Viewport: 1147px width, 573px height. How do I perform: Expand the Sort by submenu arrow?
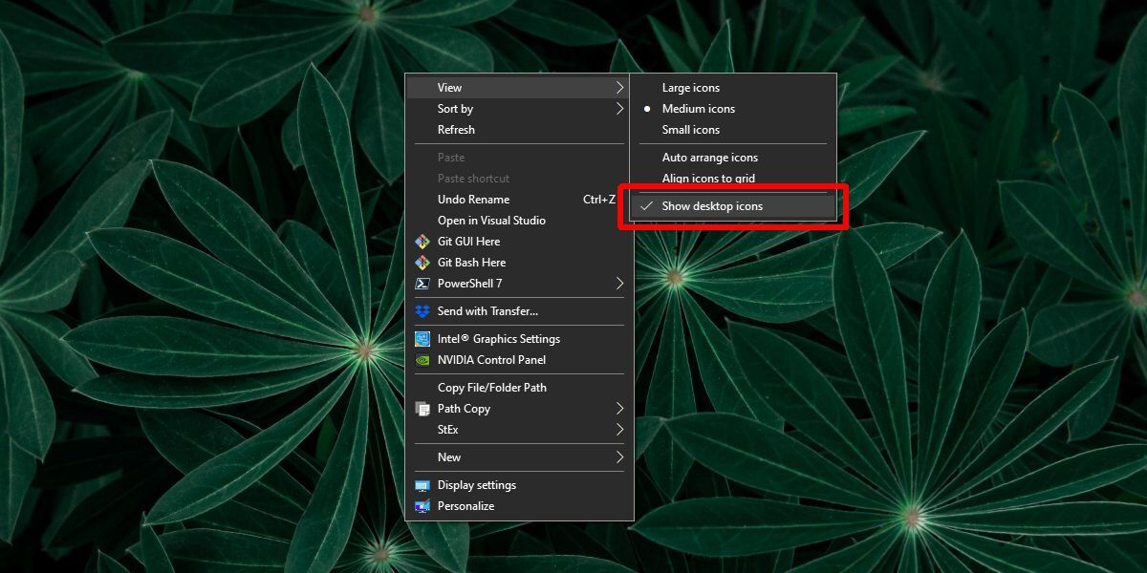tap(619, 109)
